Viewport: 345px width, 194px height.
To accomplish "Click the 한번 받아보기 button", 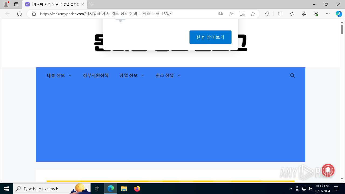I will [211, 37].
